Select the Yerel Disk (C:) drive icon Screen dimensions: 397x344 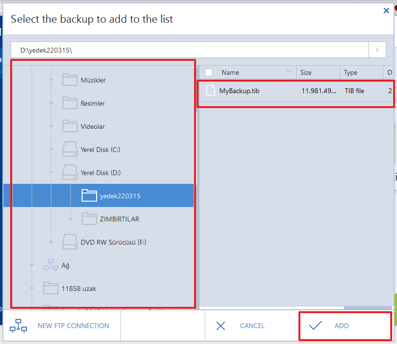[x=70, y=150]
